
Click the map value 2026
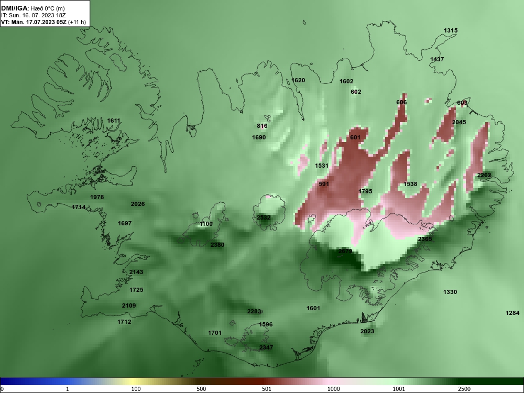coord(138,204)
